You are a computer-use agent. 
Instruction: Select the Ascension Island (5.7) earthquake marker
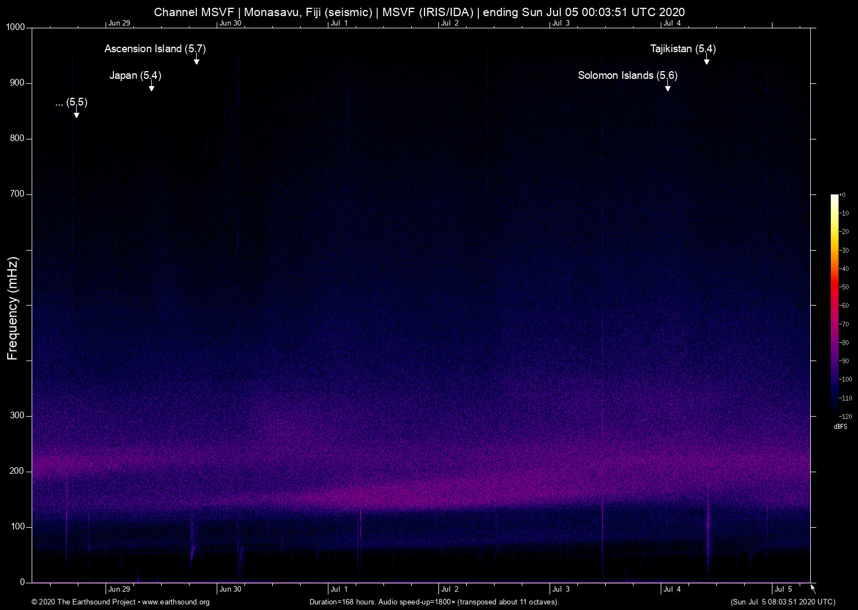[x=155, y=49]
